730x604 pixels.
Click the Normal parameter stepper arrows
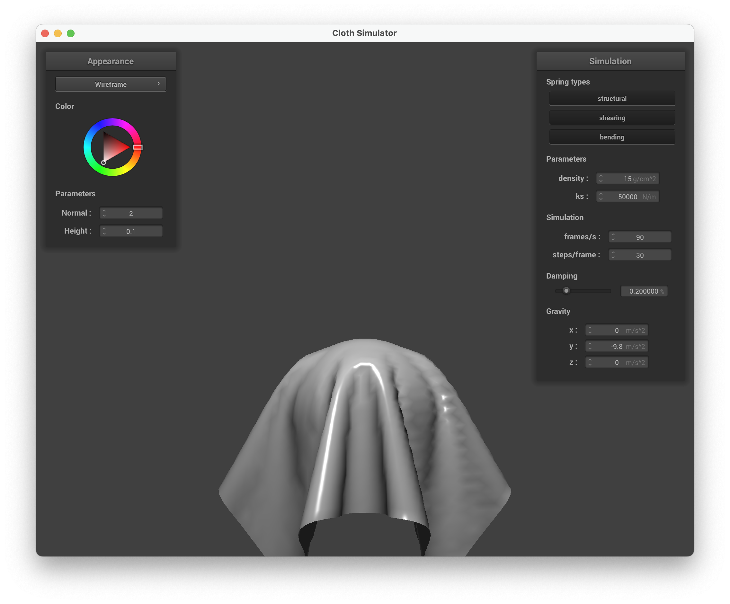104,213
